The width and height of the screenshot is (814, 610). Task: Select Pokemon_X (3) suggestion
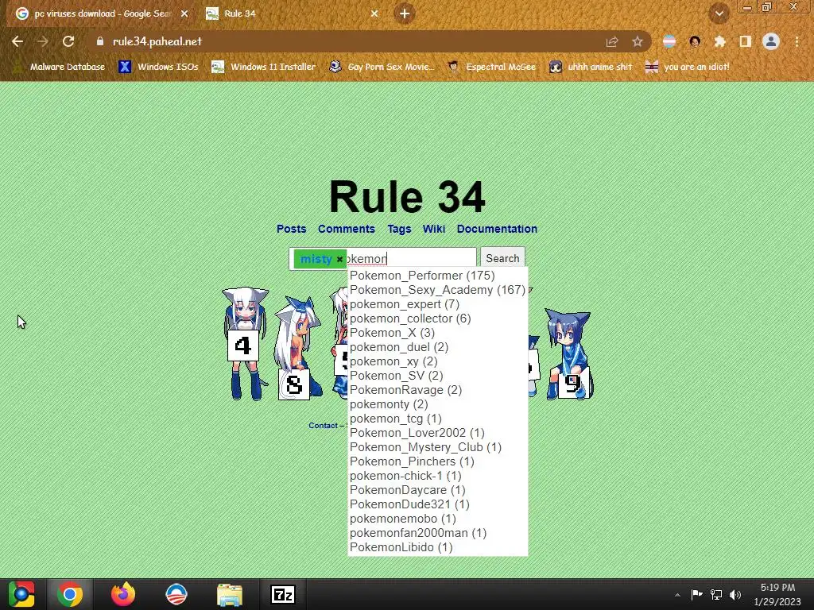(438, 333)
